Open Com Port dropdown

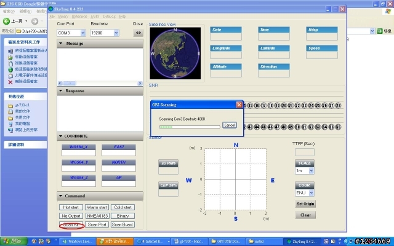click(83, 33)
